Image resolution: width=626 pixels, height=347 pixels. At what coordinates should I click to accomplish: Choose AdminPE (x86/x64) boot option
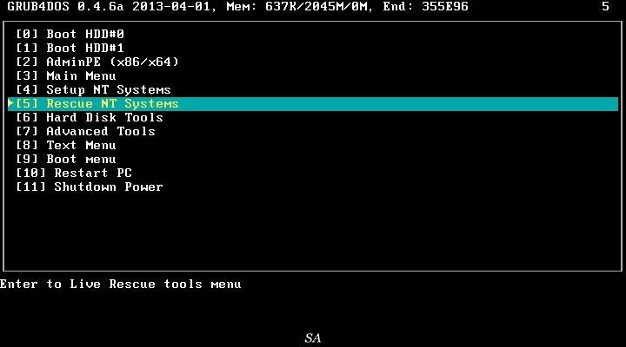97,62
